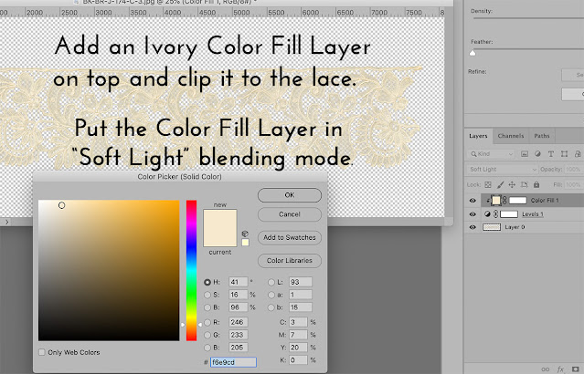Image resolution: width=584 pixels, height=374 pixels.
Task: Hide Layer 0 visibility eye
Action: 473,227
